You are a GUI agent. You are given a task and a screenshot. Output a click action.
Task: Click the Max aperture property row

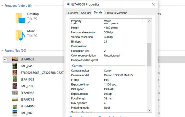(108, 103)
